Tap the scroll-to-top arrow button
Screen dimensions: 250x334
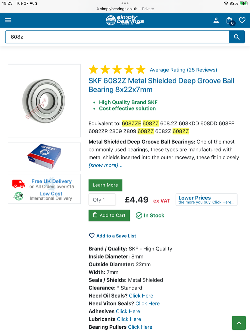239,323
